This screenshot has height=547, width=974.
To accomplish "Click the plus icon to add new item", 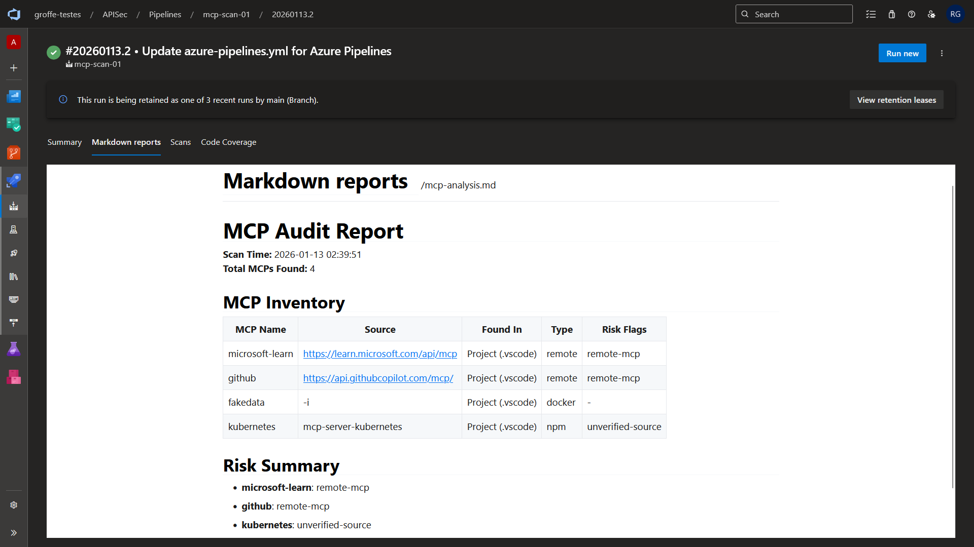I will click(x=14, y=68).
